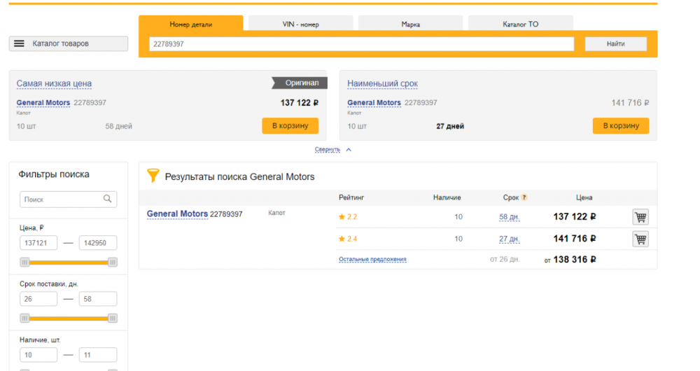The width and height of the screenshot is (700, 371).
Task: Open Остальные предложения link
Action: click(x=372, y=259)
